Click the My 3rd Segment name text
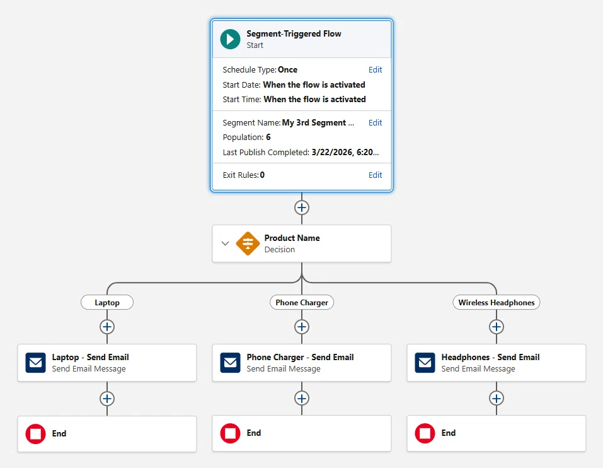603x468 pixels. point(318,123)
